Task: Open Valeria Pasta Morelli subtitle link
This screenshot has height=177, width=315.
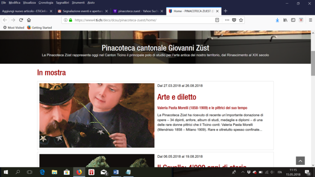Action: click(x=202, y=108)
